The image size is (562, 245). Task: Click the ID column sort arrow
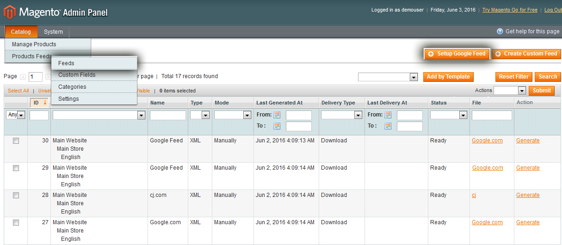tap(45, 103)
